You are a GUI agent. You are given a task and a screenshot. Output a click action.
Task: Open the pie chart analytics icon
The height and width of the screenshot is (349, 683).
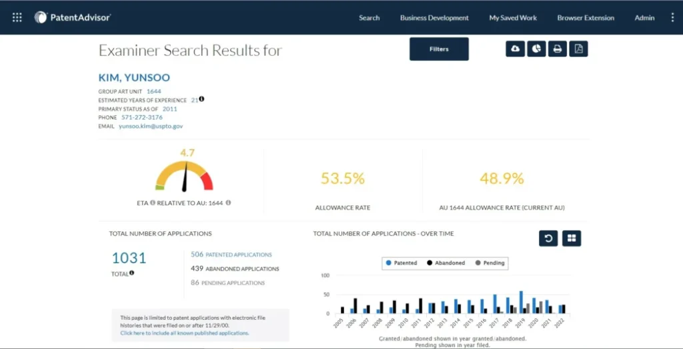(536, 49)
